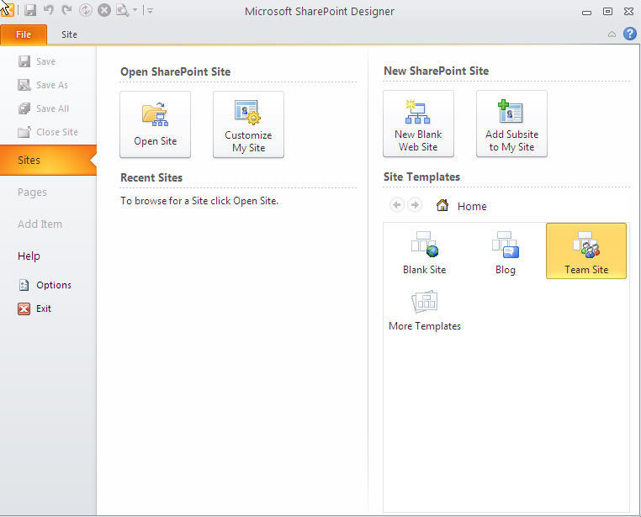This screenshot has height=517, width=641.
Task: Click the Options page icon
Action: (24, 285)
